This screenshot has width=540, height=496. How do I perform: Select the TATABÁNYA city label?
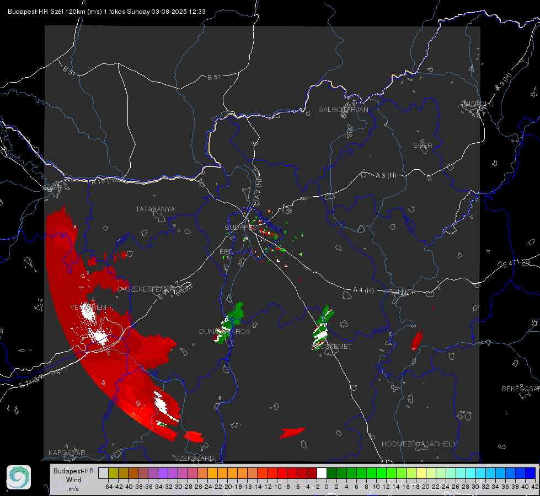click(155, 209)
